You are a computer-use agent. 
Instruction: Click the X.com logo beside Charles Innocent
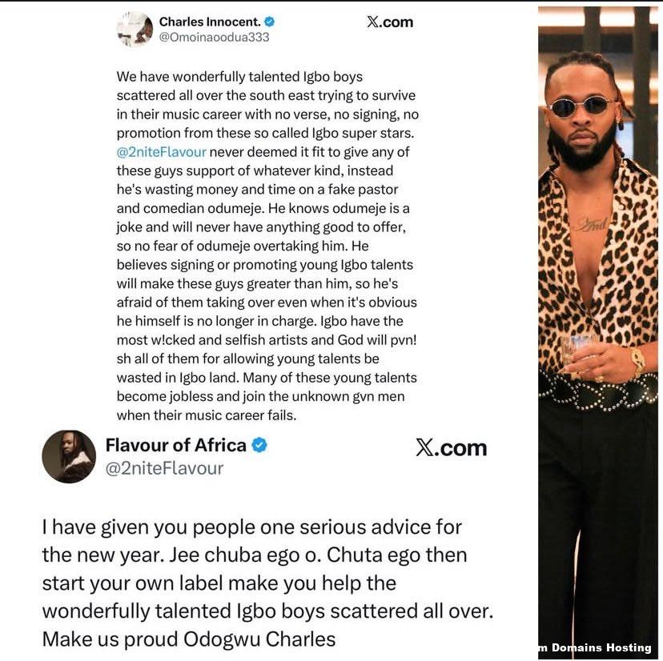pyautogui.click(x=389, y=22)
